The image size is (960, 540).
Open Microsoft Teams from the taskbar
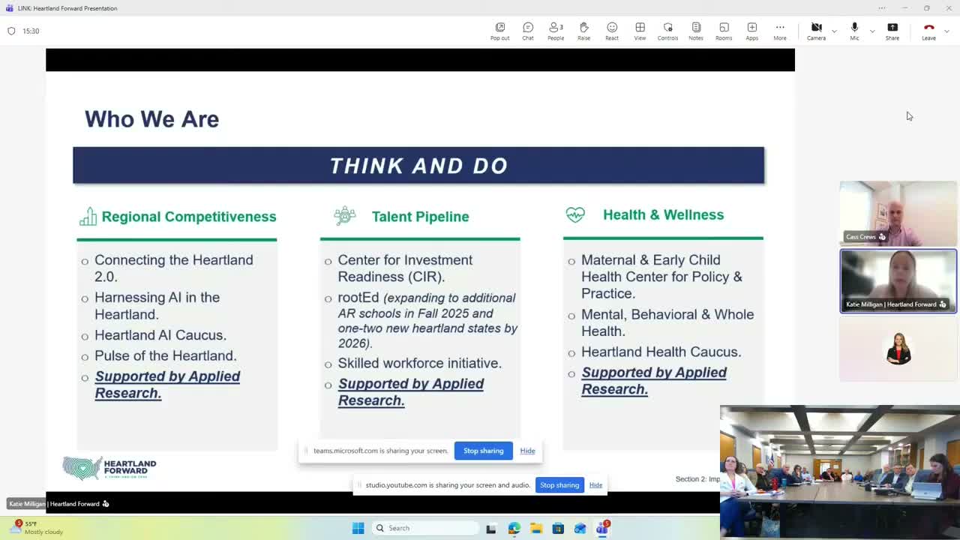point(602,528)
